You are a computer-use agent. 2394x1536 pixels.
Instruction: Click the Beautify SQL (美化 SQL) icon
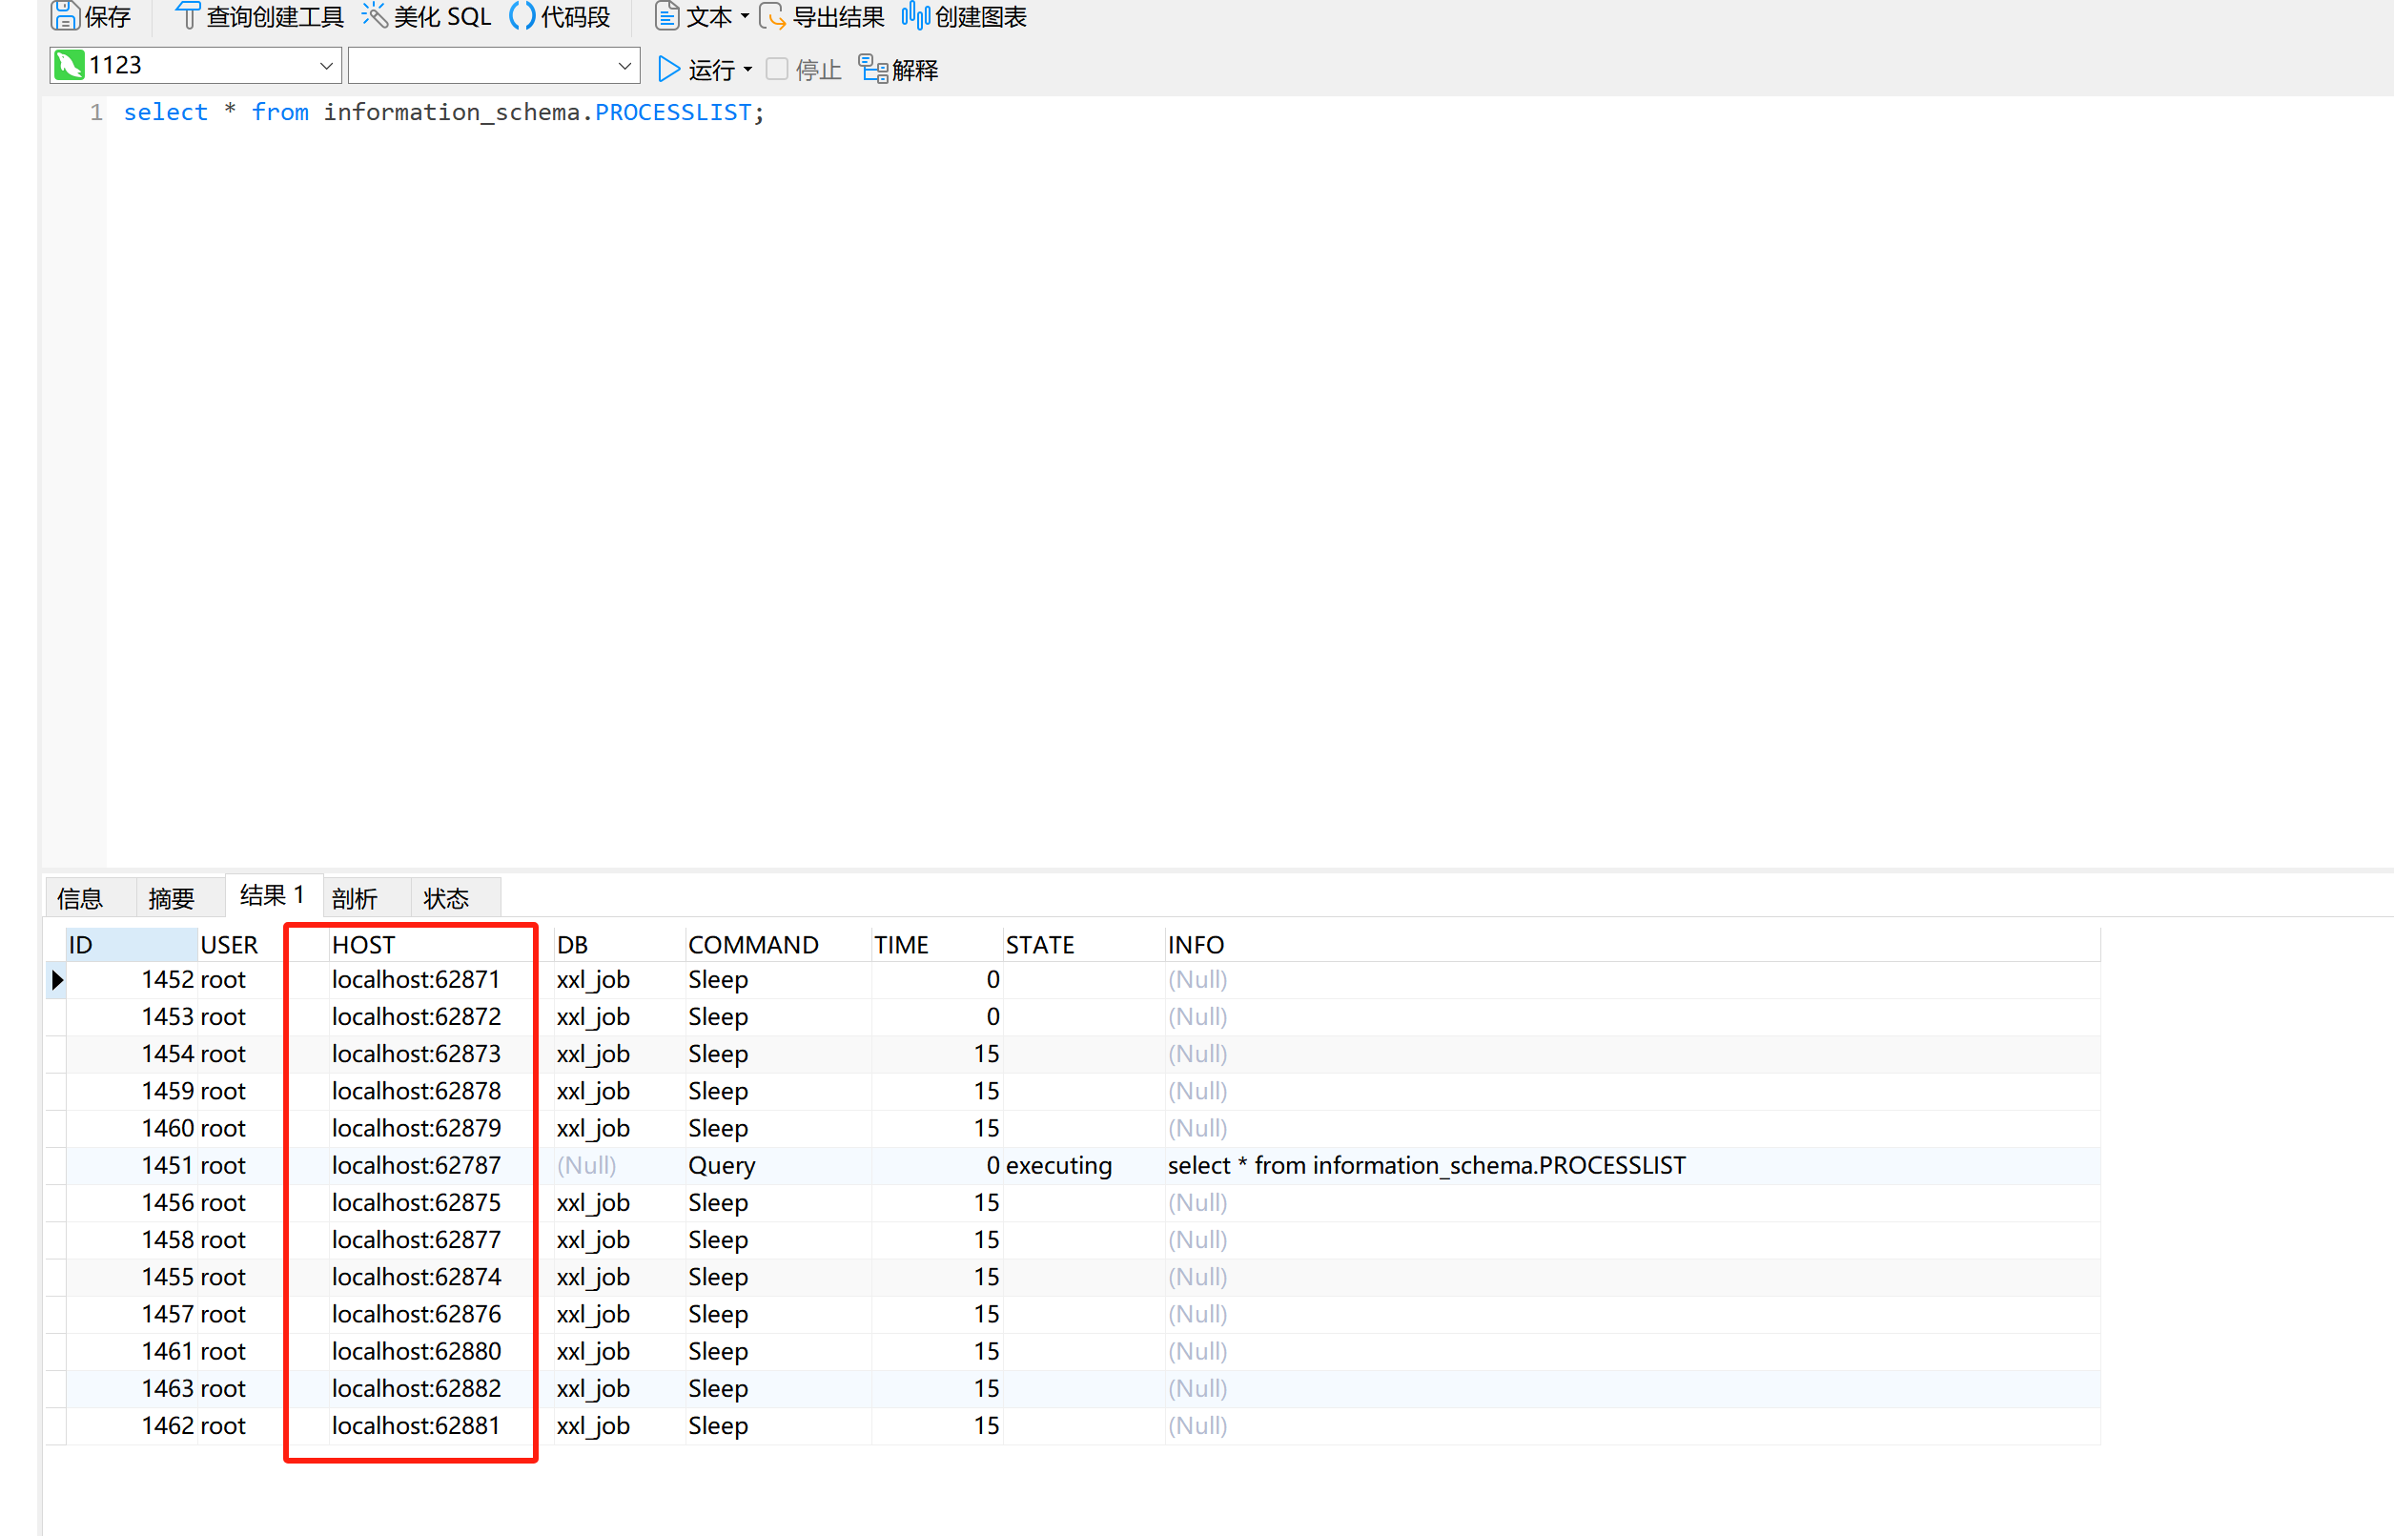tap(375, 16)
